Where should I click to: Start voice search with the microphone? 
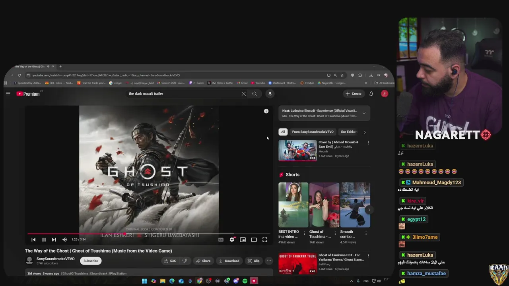(270, 94)
